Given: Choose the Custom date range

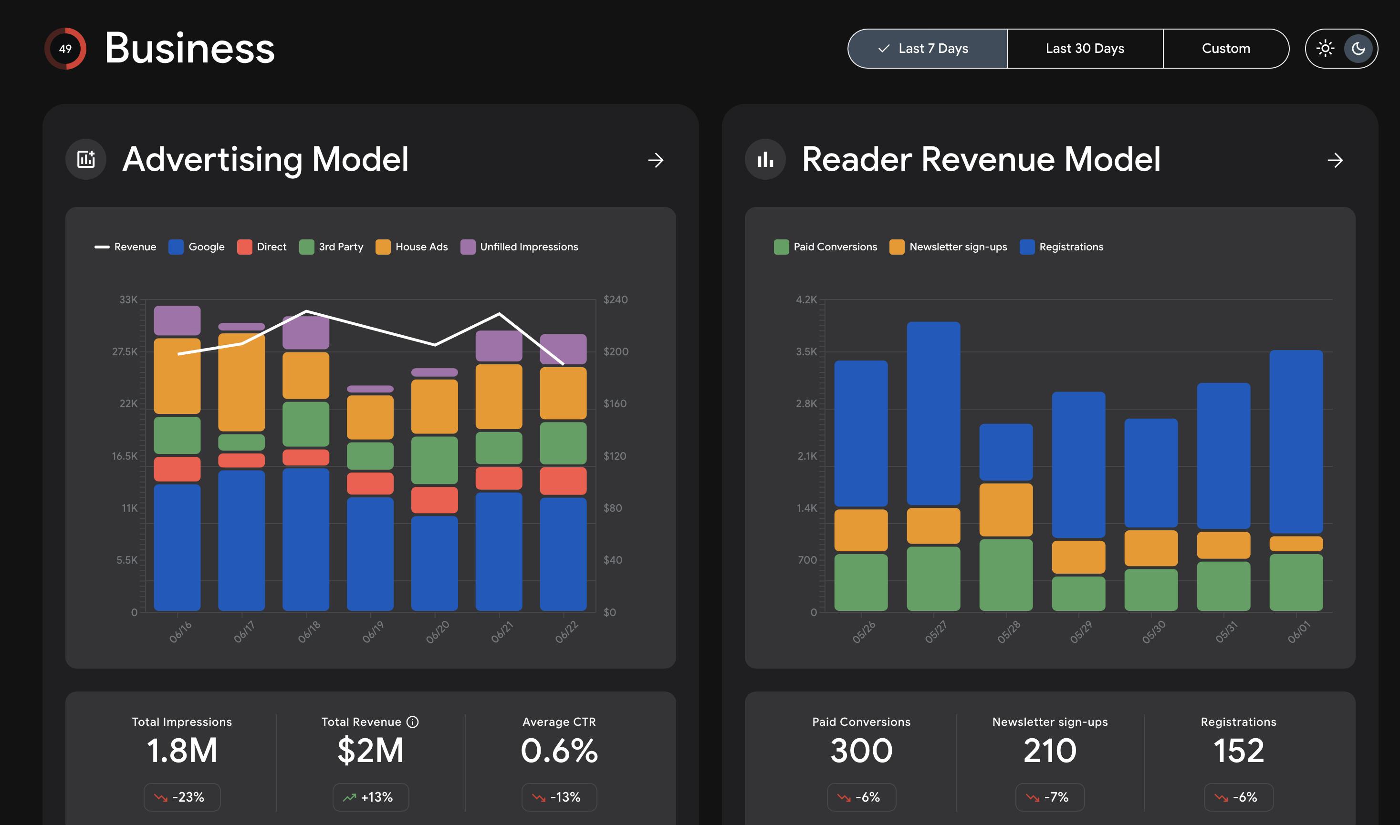Looking at the screenshot, I should 1226,48.
